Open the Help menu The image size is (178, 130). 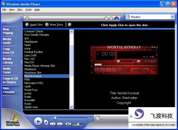[x=37, y=10]
